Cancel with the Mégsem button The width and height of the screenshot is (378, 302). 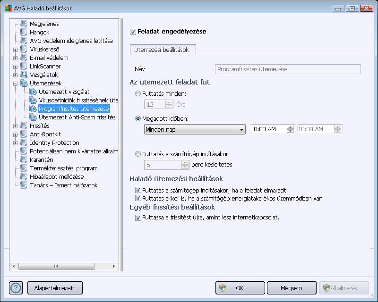(292, 288)
